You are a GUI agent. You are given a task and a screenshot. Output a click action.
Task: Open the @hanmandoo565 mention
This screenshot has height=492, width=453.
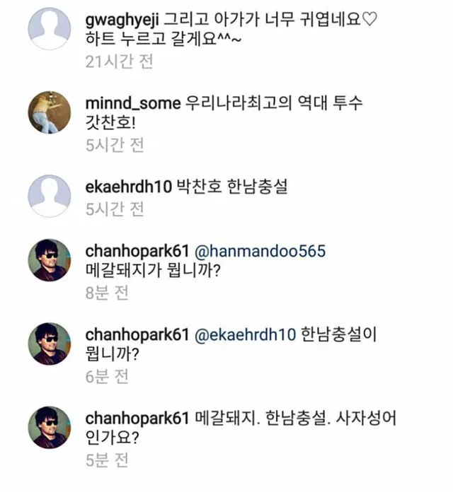[x=258, y=252]
